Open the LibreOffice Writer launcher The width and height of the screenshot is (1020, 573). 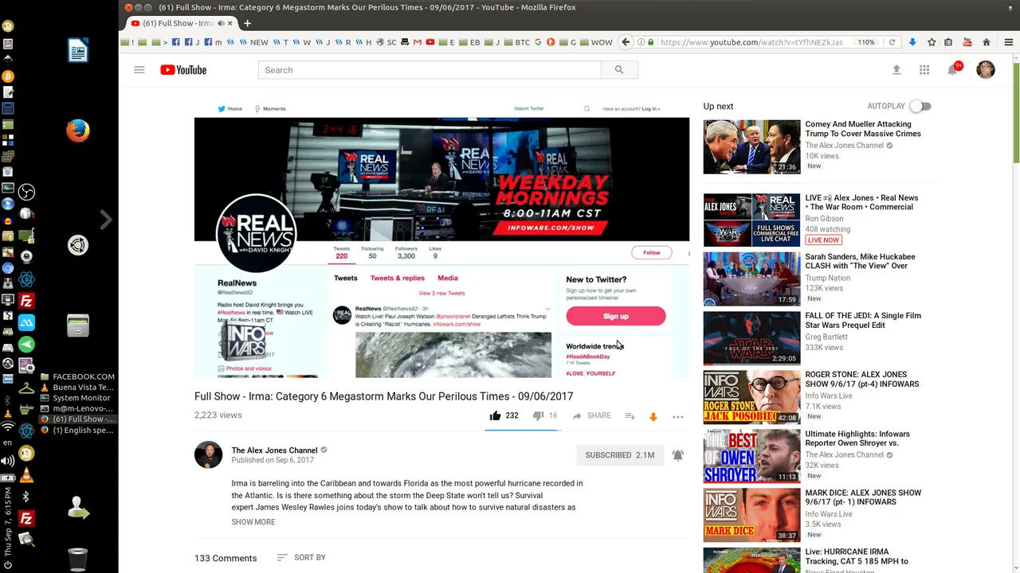pyautogui.click(x=78, y=51)
